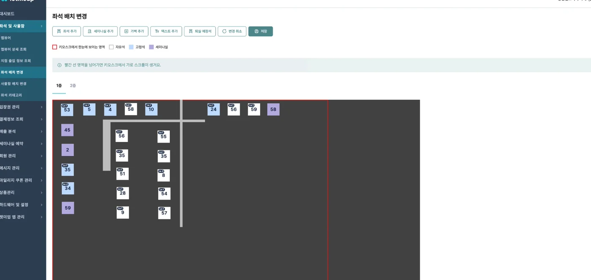Expand 하드웨어 및 설정 in sidebar
The image size is (591, 280).
[23, 205]
